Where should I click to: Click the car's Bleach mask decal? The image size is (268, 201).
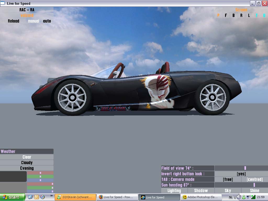pos(158,91)
